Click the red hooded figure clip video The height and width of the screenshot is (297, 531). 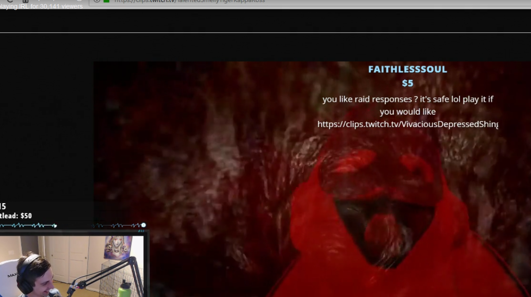pos(312,179)
